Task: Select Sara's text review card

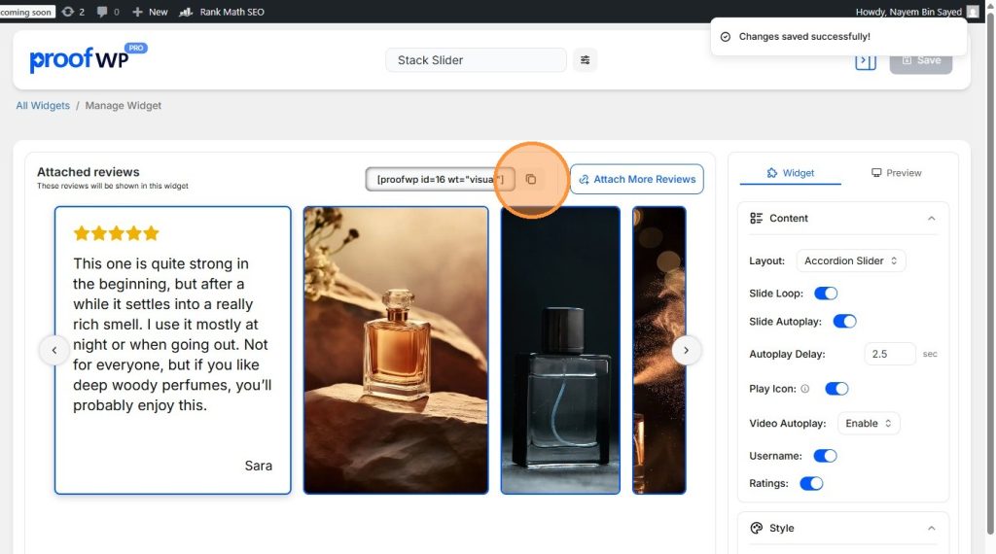Action: (173, 350)
